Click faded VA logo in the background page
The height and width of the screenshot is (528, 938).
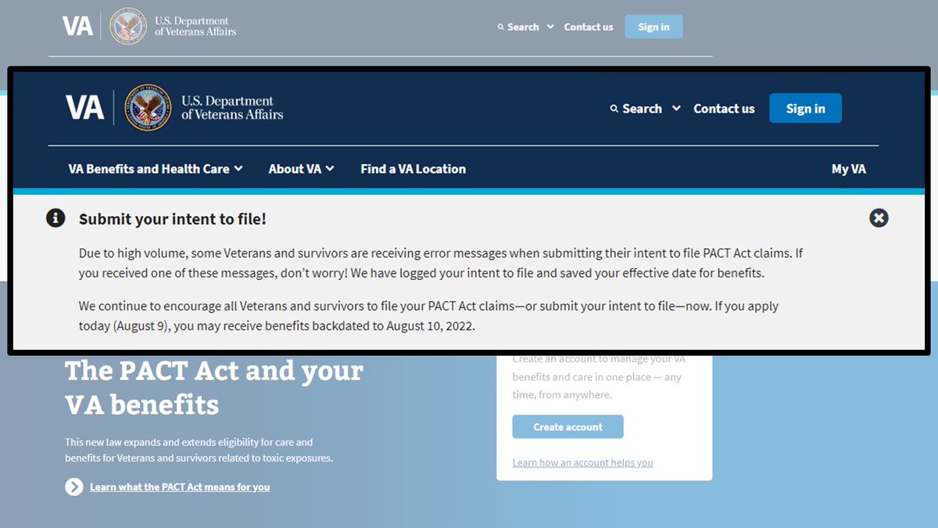pos(78,27)
